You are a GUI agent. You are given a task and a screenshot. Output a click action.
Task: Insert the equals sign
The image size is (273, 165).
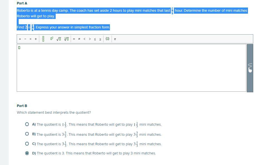74,39
